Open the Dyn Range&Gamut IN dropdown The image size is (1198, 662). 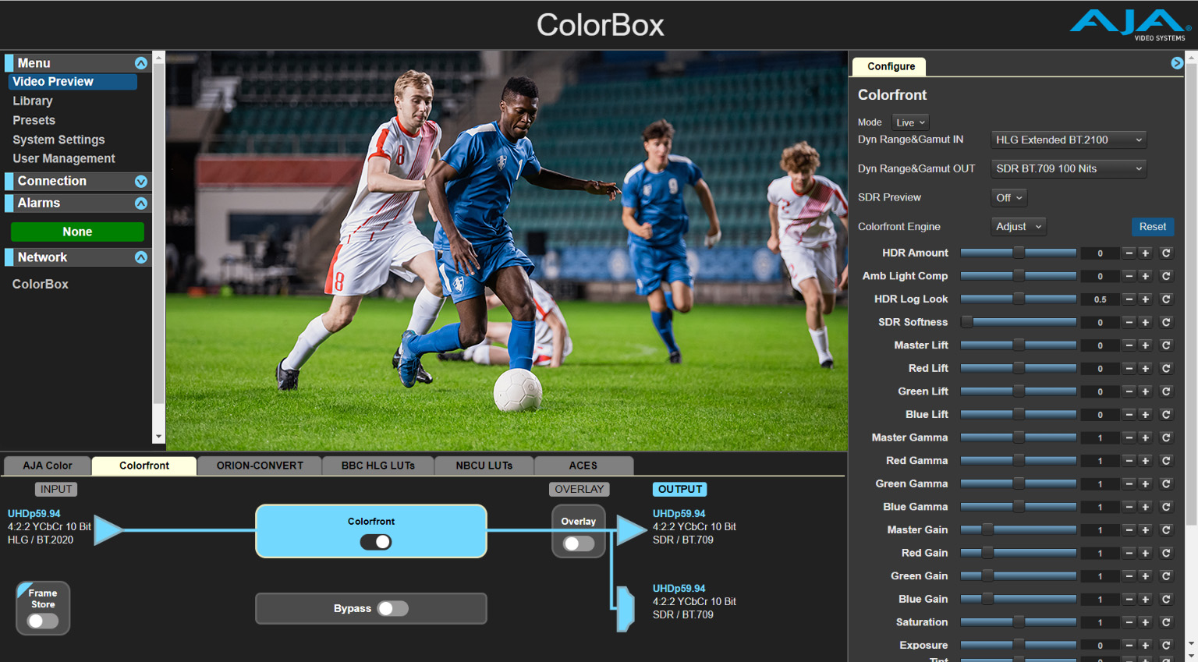point(1068,140)
